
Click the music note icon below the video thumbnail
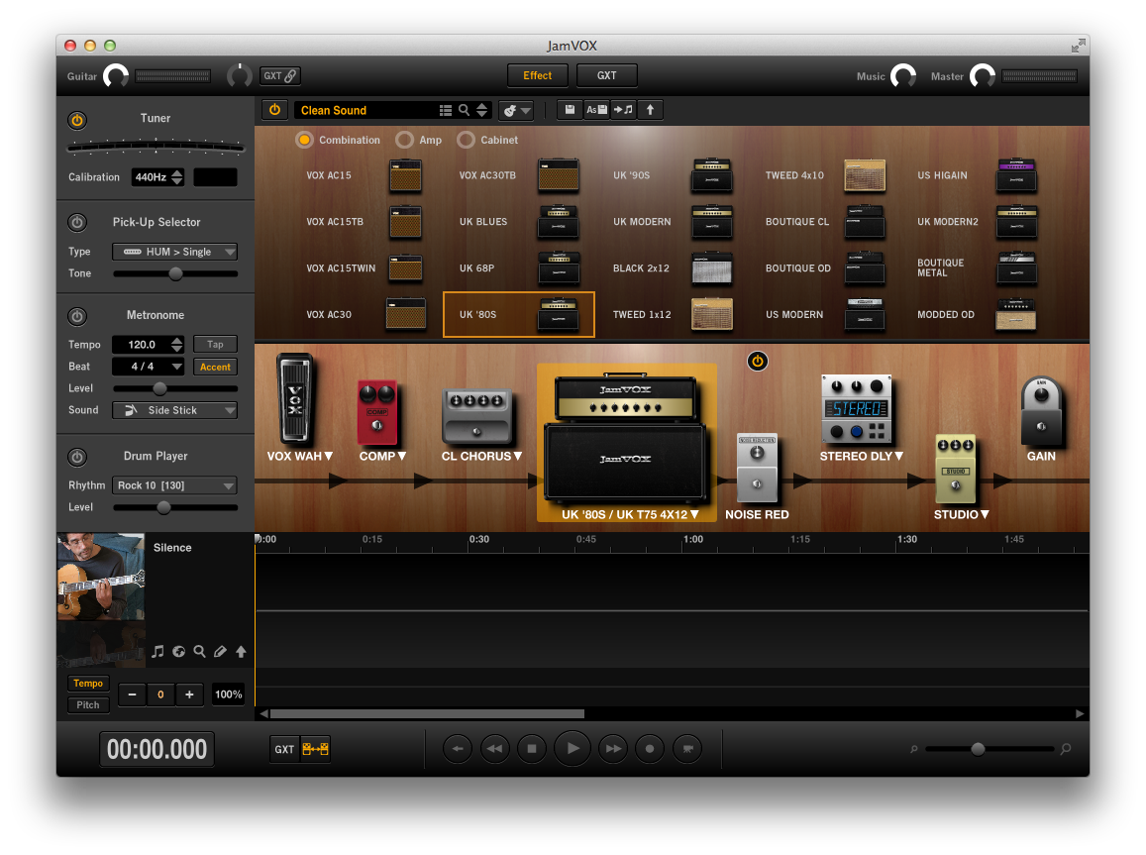[x=157, y=651]
